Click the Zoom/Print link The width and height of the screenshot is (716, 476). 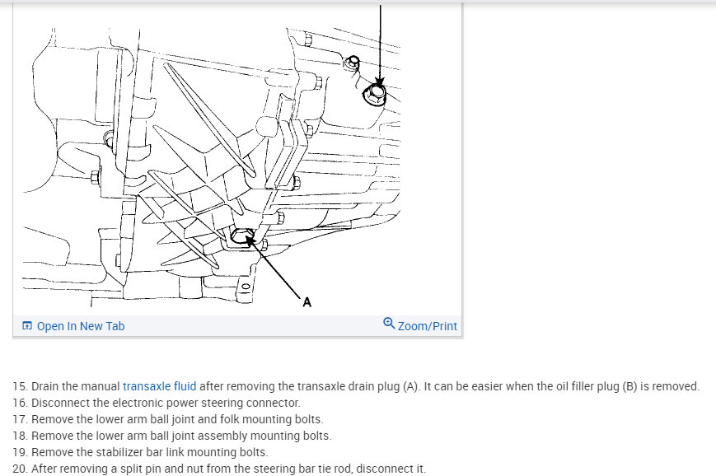[427, 326]
